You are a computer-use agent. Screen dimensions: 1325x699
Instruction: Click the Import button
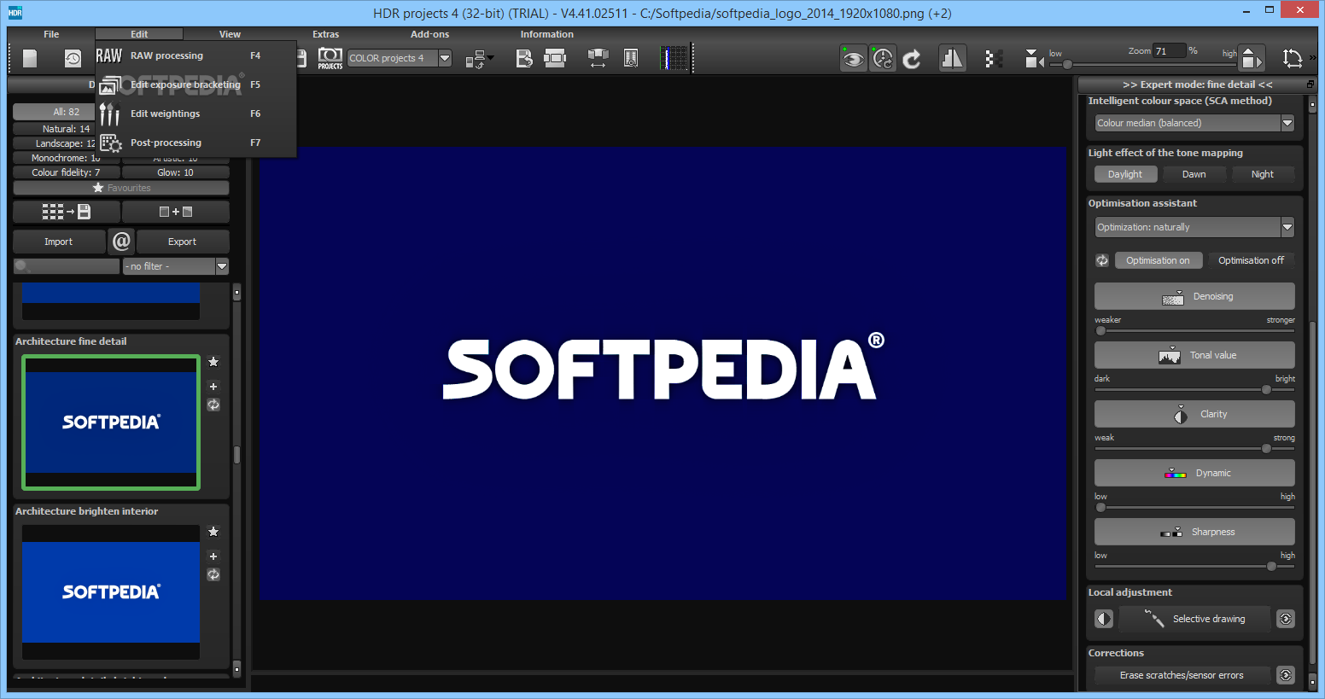click(59, 242)
